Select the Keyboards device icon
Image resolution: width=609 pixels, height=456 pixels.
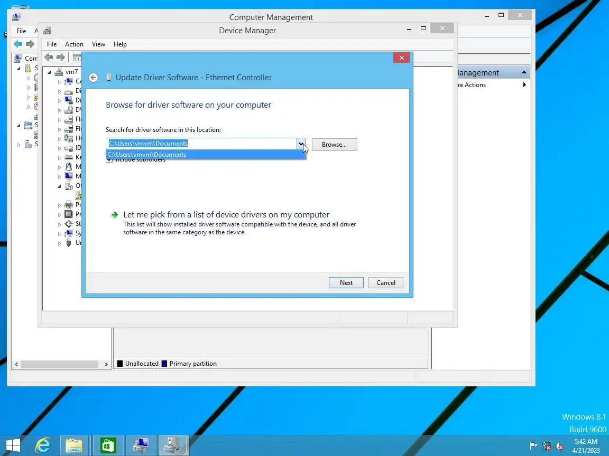(x=69, y=157)
